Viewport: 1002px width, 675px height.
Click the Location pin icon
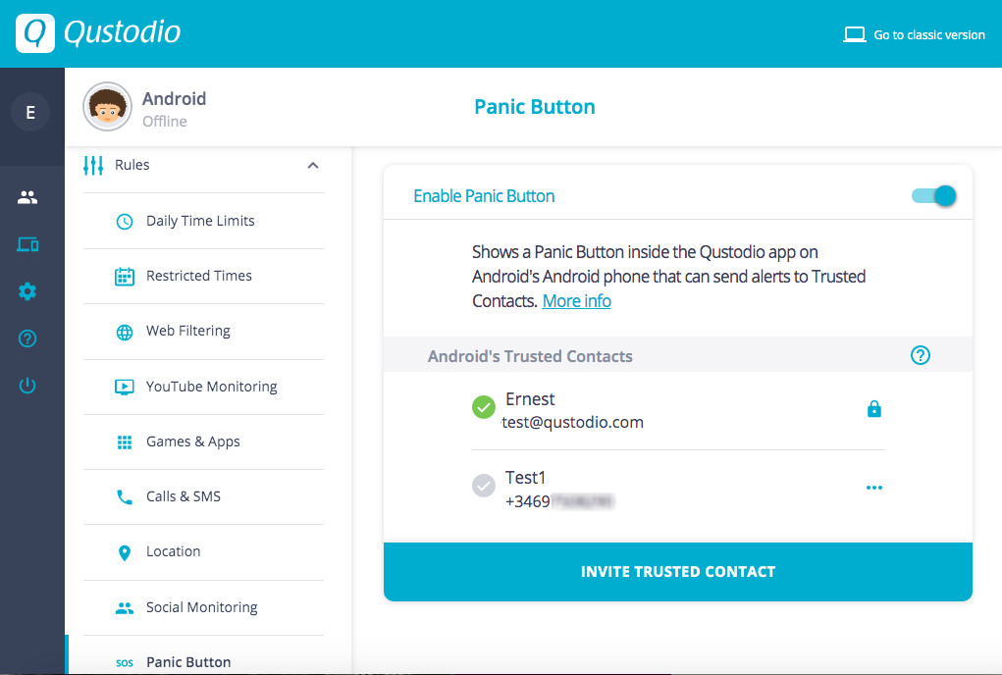(125, 553)
